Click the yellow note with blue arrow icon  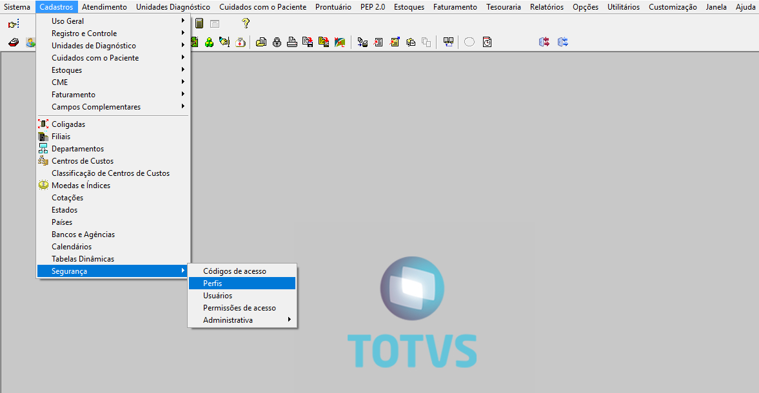point(395,43)
